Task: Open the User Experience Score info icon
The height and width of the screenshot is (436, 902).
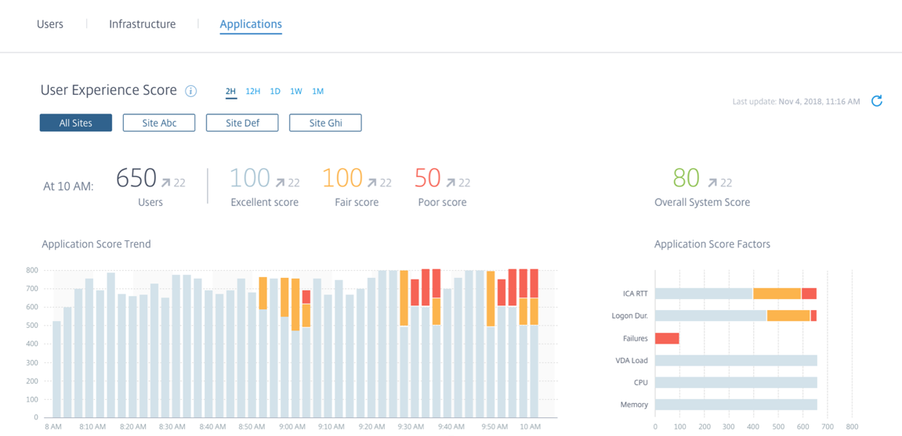Action: 190,92
